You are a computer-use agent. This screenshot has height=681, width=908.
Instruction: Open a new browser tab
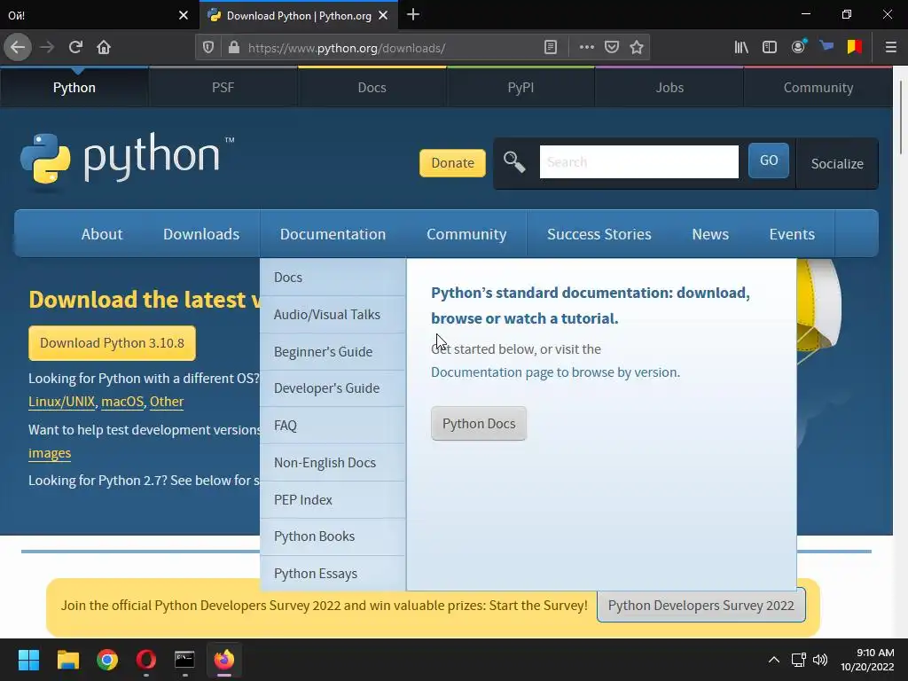pyautogui.click(x=413, y=14)
